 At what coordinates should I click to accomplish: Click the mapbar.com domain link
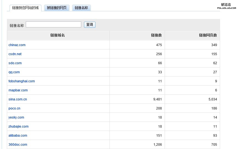[18, 90]
